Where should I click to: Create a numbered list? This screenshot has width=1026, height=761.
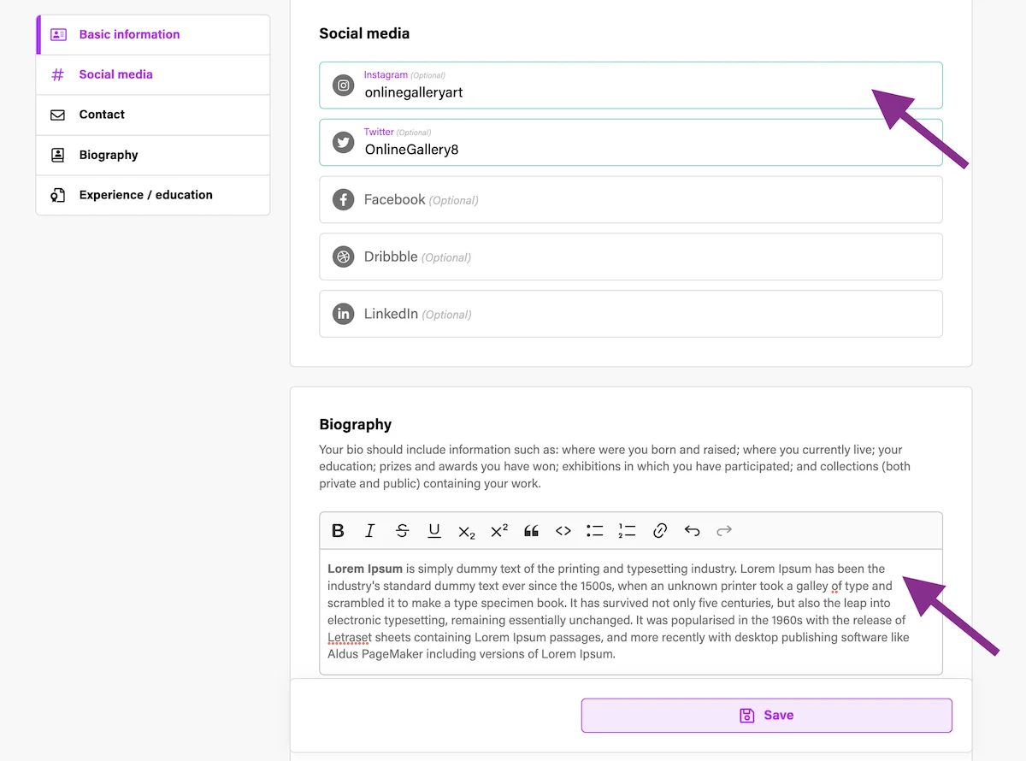(628, 531)
